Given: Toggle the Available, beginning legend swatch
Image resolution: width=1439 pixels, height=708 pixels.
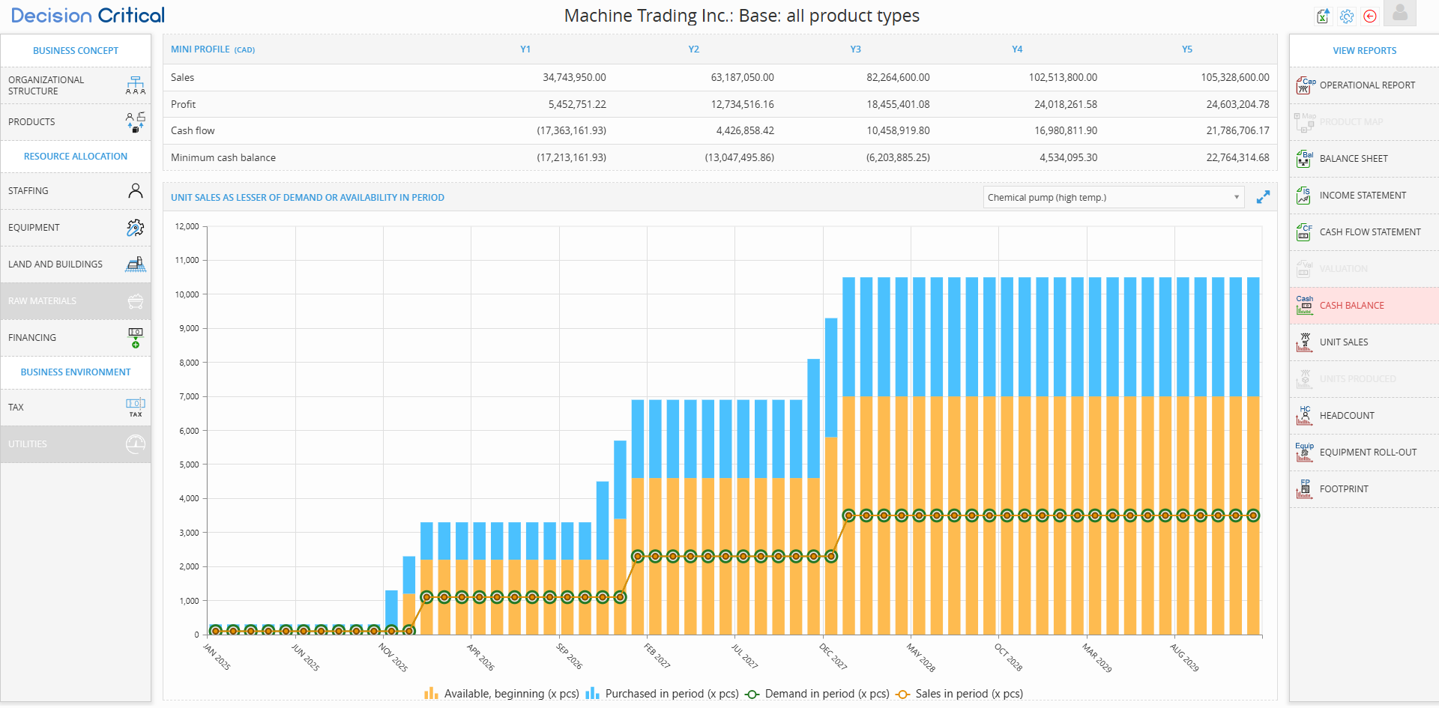Looking at the screenshot, I should pos(431,694).
